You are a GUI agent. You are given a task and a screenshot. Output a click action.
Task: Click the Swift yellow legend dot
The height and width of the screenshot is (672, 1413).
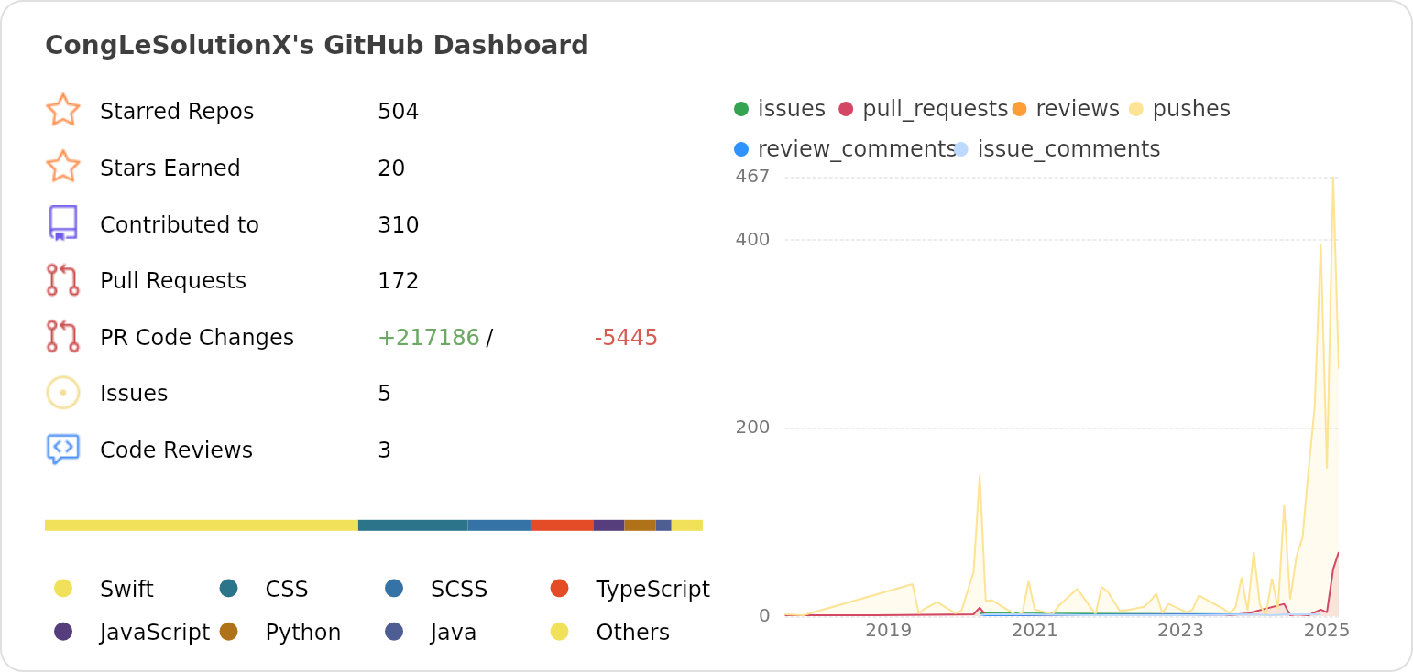tap(63, 589)
